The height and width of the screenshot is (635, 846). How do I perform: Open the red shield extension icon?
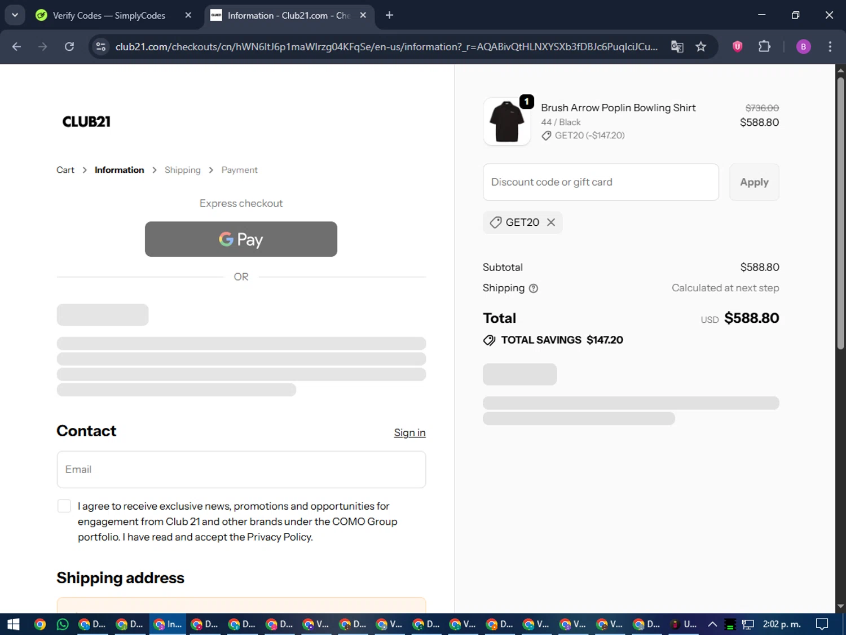tap(737, 47)
